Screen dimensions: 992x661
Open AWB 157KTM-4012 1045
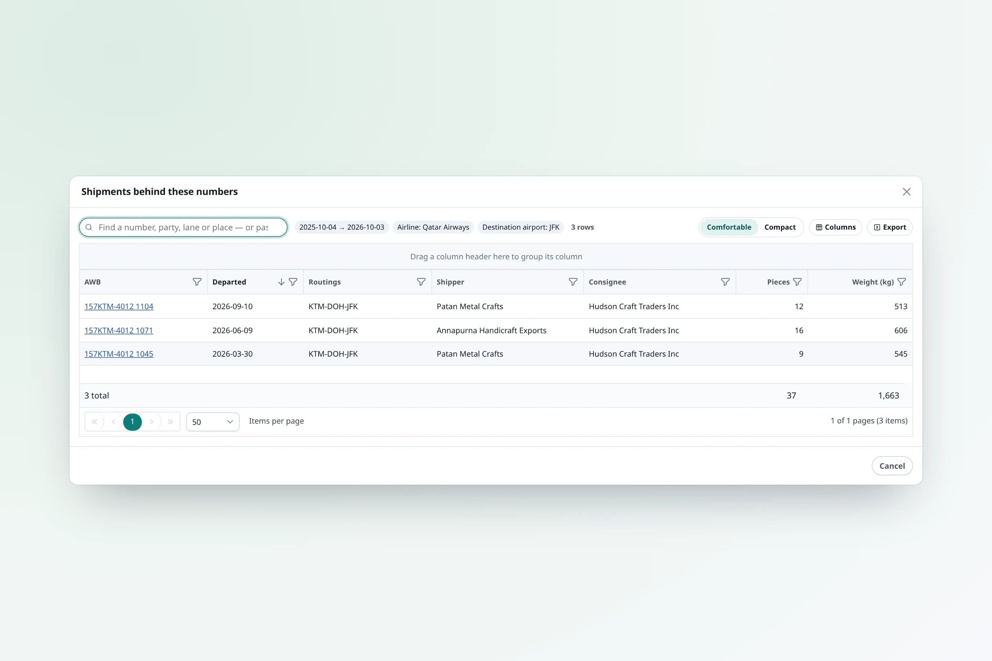(x=118, y=354)
